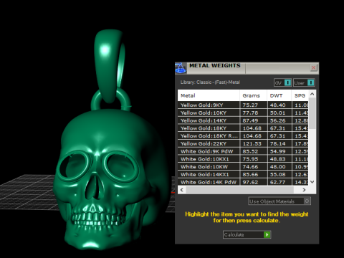
Task: Select the White Gold:10KX1 row
Action: click(x=243, y=159)
